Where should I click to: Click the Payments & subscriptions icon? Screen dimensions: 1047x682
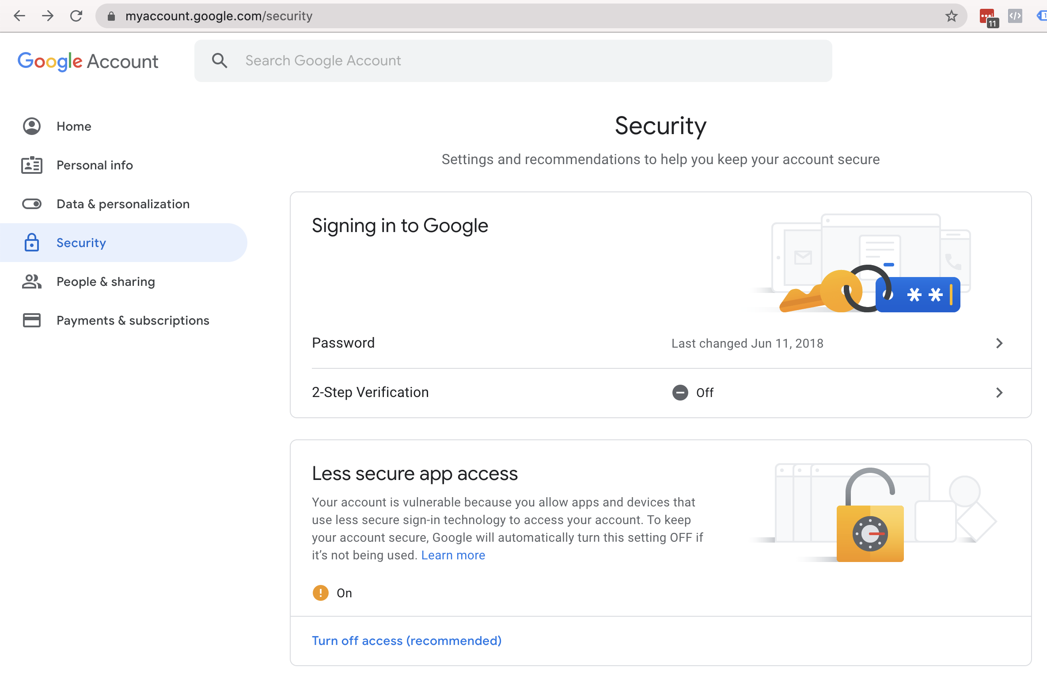pyautogui.click(x=31, y=320)
